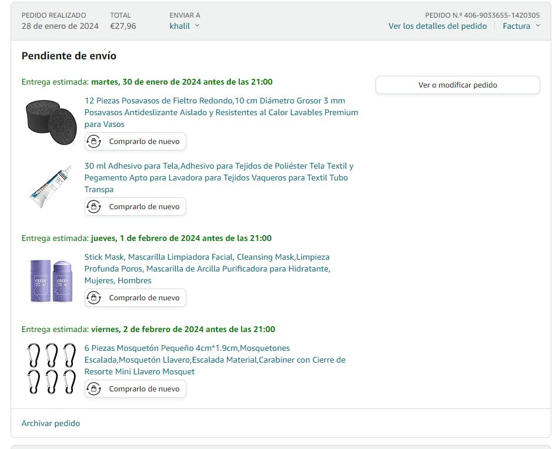This screenshot has height=449, width=556.
Task: Expand the Factura dropdown
Action: point(521,26)
